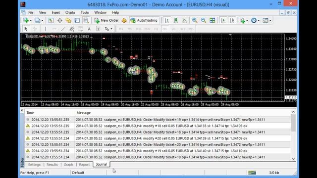Show the Market Watch window
Image resolution: width=317 pixels, height=178 pixels.
[51, 20]
